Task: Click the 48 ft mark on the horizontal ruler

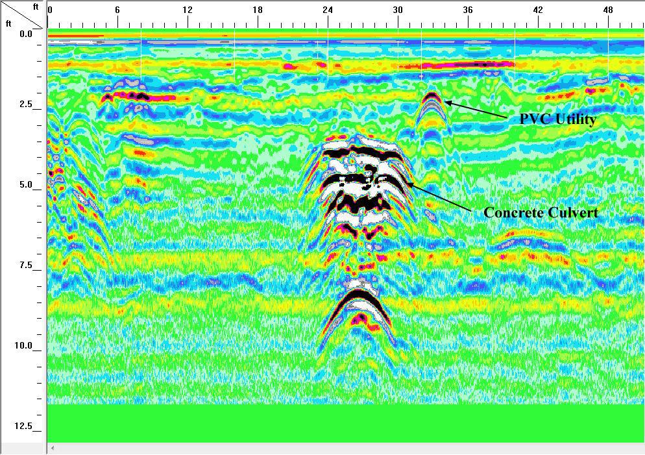Action: click(608, 10)
